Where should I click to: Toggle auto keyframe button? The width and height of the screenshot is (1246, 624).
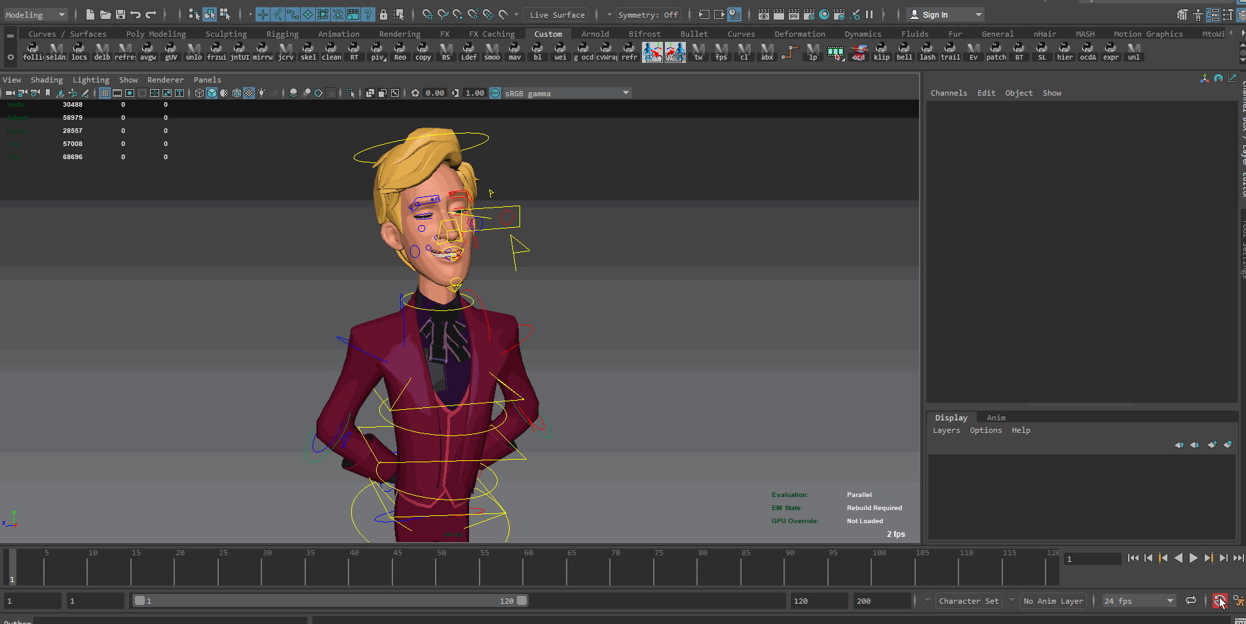coord(1219,600)
